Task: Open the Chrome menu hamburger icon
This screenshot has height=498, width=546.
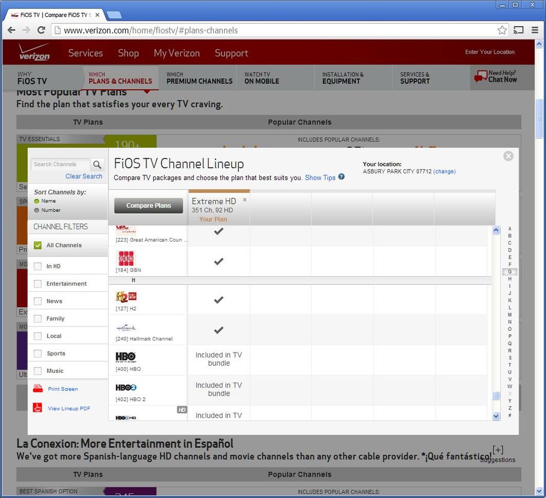Action: [x=535, y=30]
